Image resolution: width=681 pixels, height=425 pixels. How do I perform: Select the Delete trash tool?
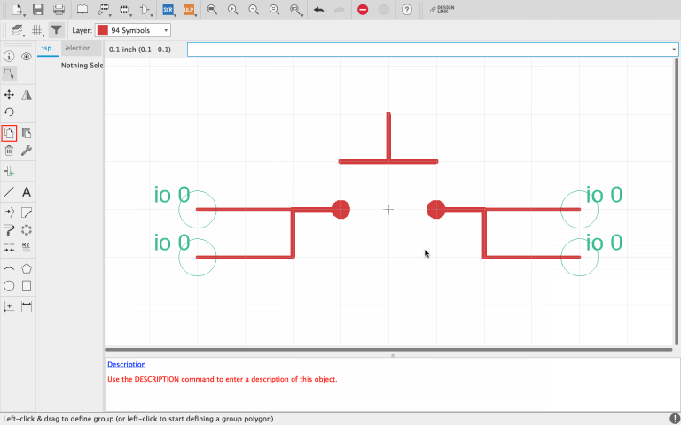click(9, 151)
